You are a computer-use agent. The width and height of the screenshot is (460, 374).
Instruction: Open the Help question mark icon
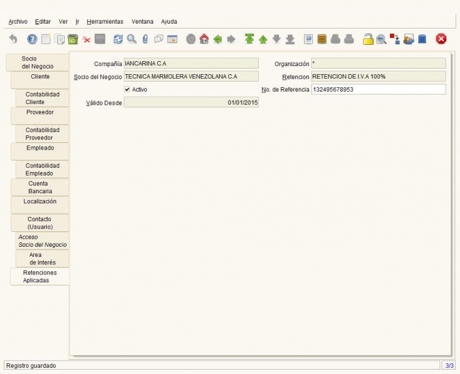point(32,39)
